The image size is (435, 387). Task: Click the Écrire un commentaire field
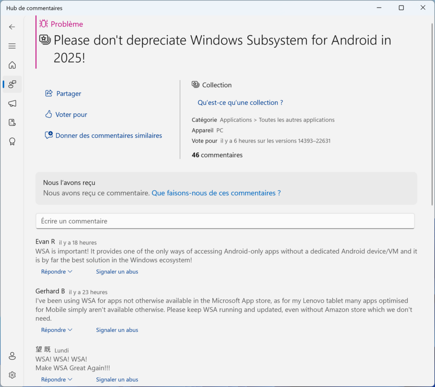click(x=225, y=221)
